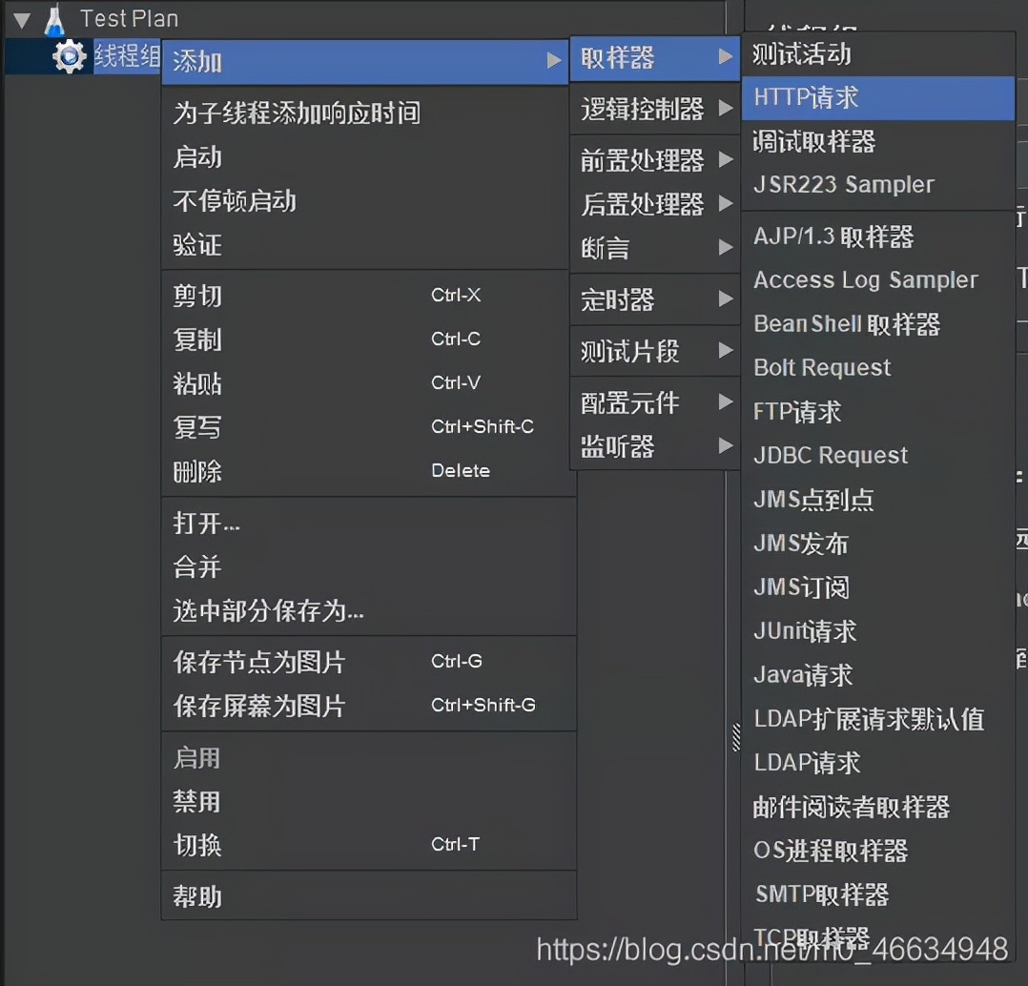The width and height of the screenshot is (1028, 986).
Task: Click 删除 to delete the node
Action: [196, 471]
